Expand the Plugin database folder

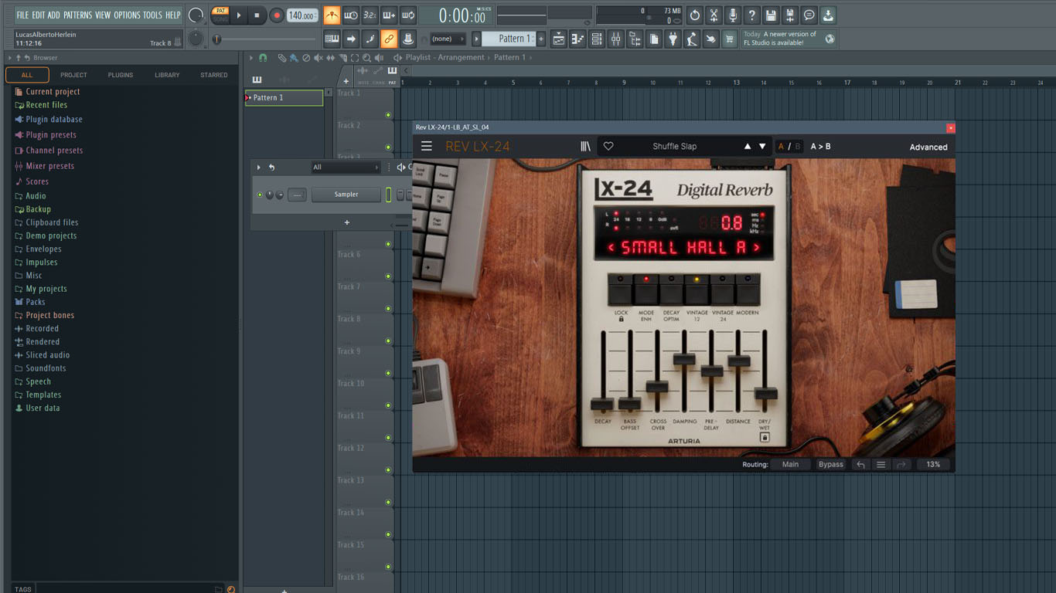point(54,120)
